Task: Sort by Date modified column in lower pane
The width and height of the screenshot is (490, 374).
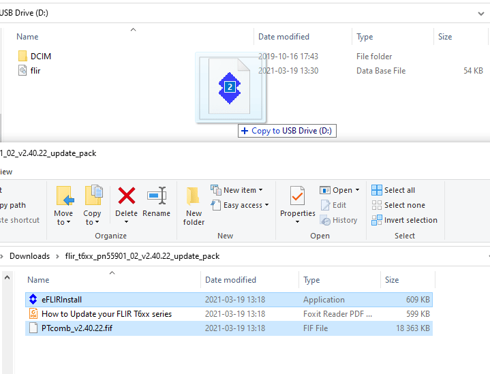Action: [x=230, y=280]
